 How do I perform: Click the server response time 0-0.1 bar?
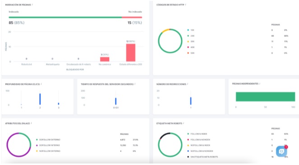click(x=116, y=101)
